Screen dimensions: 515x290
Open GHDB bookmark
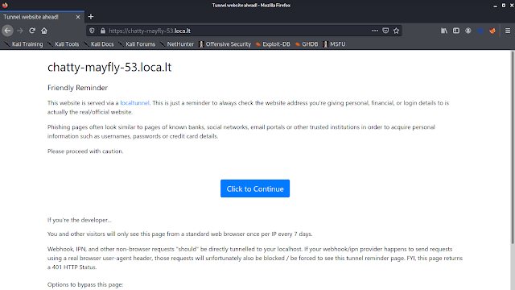click(307, 44)
